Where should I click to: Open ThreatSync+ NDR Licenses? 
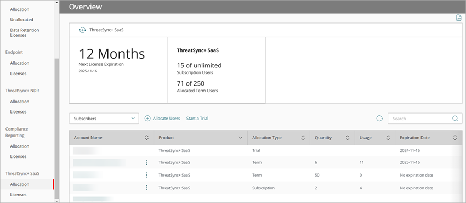(x=18, y=112)
